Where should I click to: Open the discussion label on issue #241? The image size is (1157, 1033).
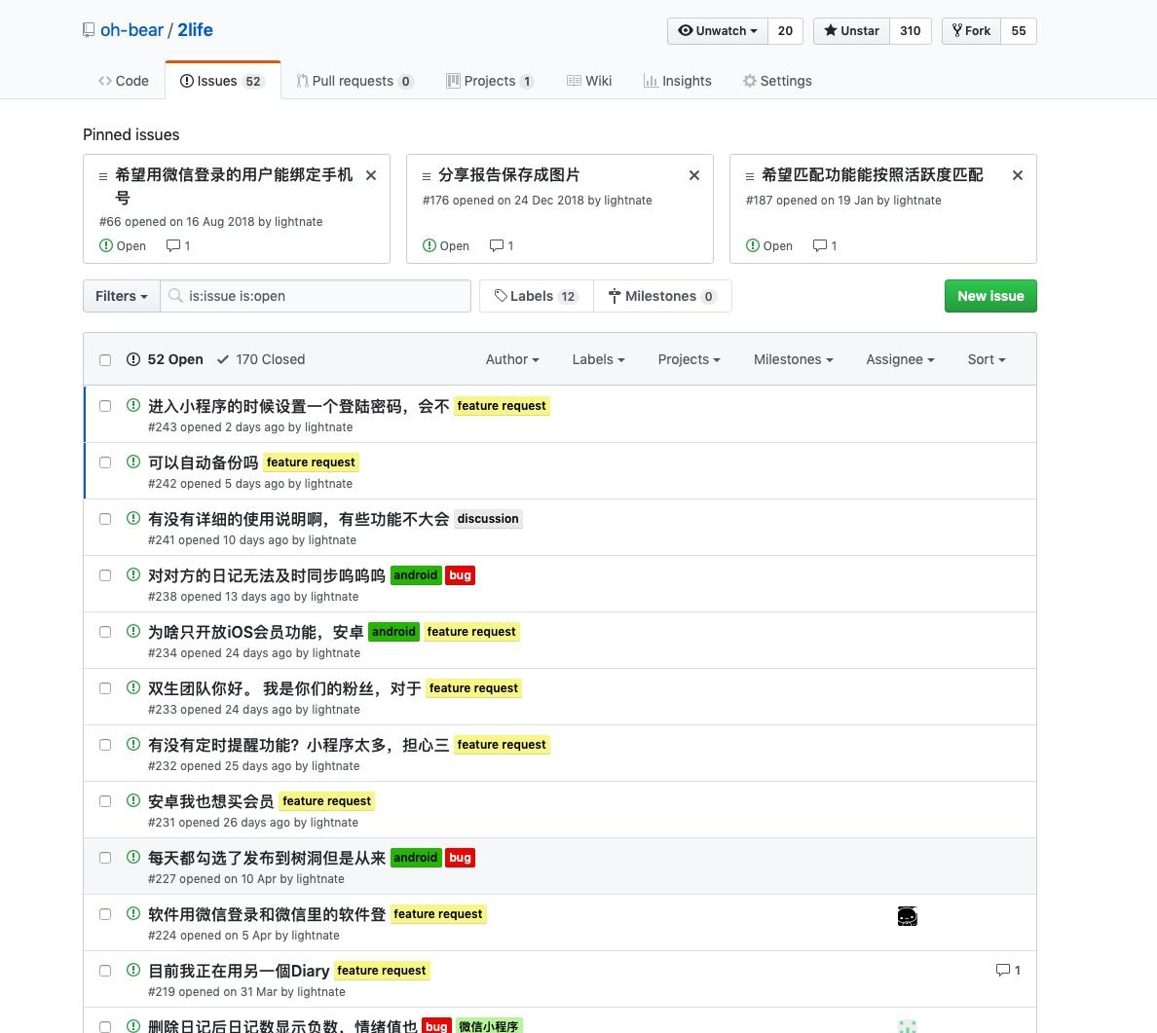tap(488, 519)
